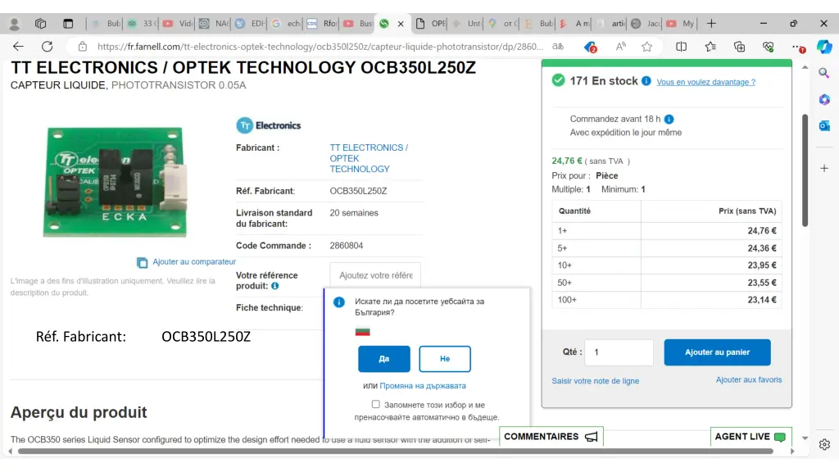The height and width of the screenshot is (472, 839).
Task: Open the Settings and more three-dot menu
Action: (798, 47)
